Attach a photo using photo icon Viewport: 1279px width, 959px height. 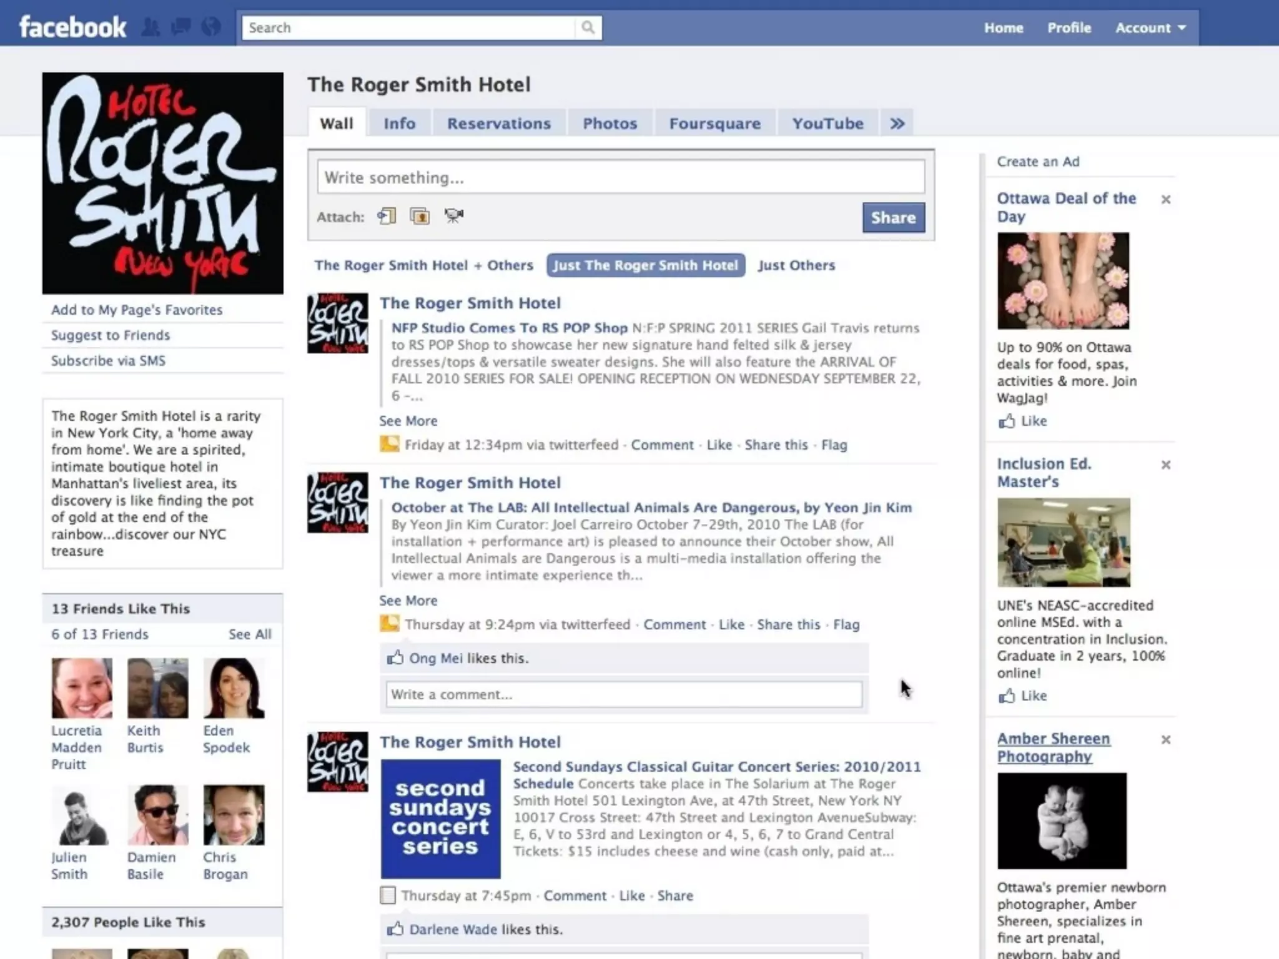(x=420, y=217)
